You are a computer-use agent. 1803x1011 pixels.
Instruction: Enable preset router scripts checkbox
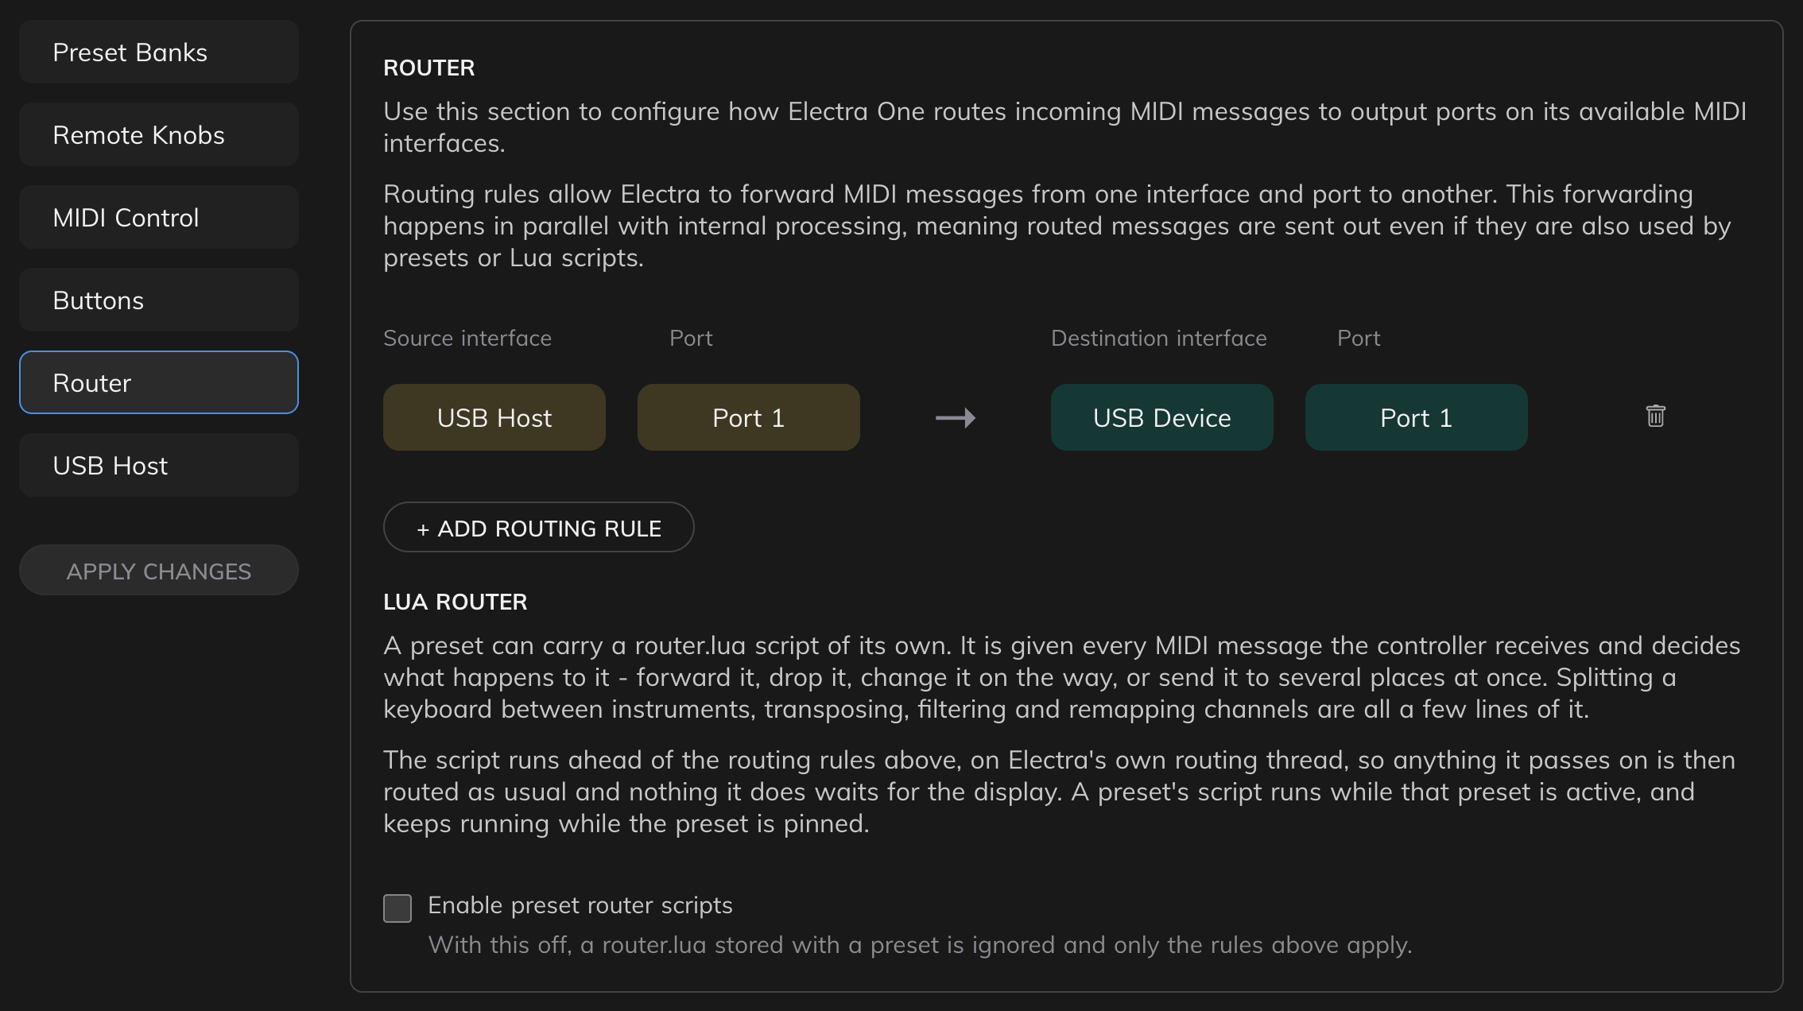(397, 908)
